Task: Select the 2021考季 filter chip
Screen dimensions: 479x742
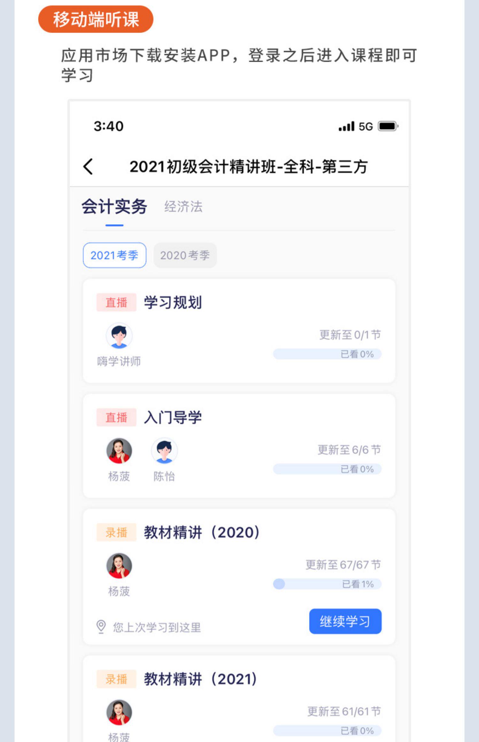Action: pyautogui.click(x=114, y=255)
